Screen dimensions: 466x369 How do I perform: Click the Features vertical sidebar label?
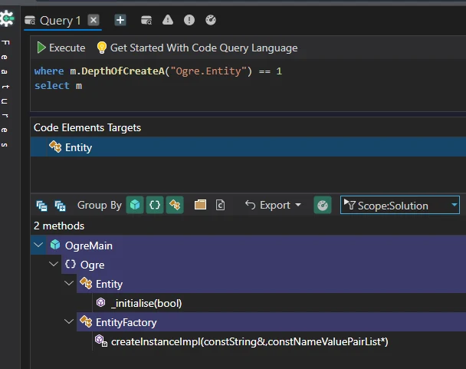[5, 94]
